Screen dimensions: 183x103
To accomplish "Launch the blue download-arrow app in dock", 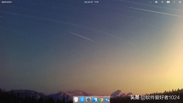I will click(x=82, y=100).
